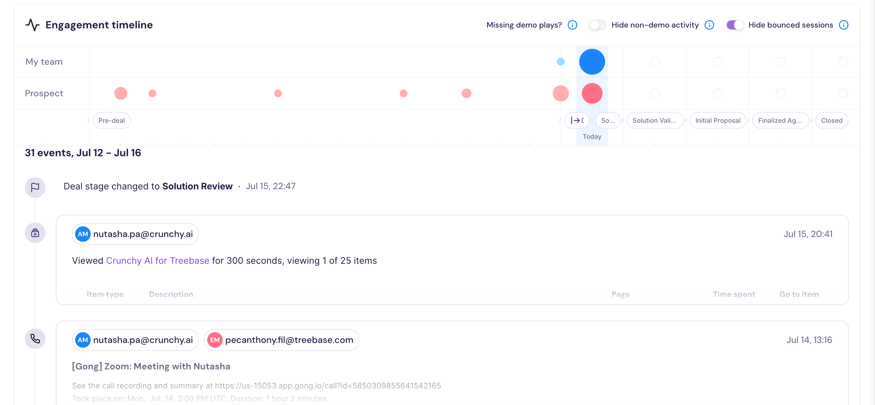Click 31 events, Jul 12 – Jul 16 heading
Viewport: 875px width, 405px height.
83,153
